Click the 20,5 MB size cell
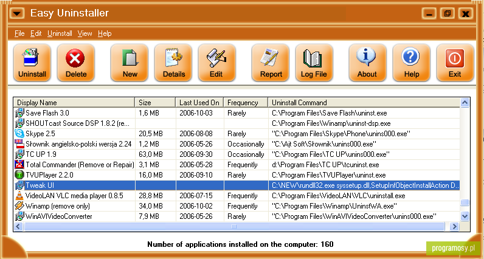 151,134
